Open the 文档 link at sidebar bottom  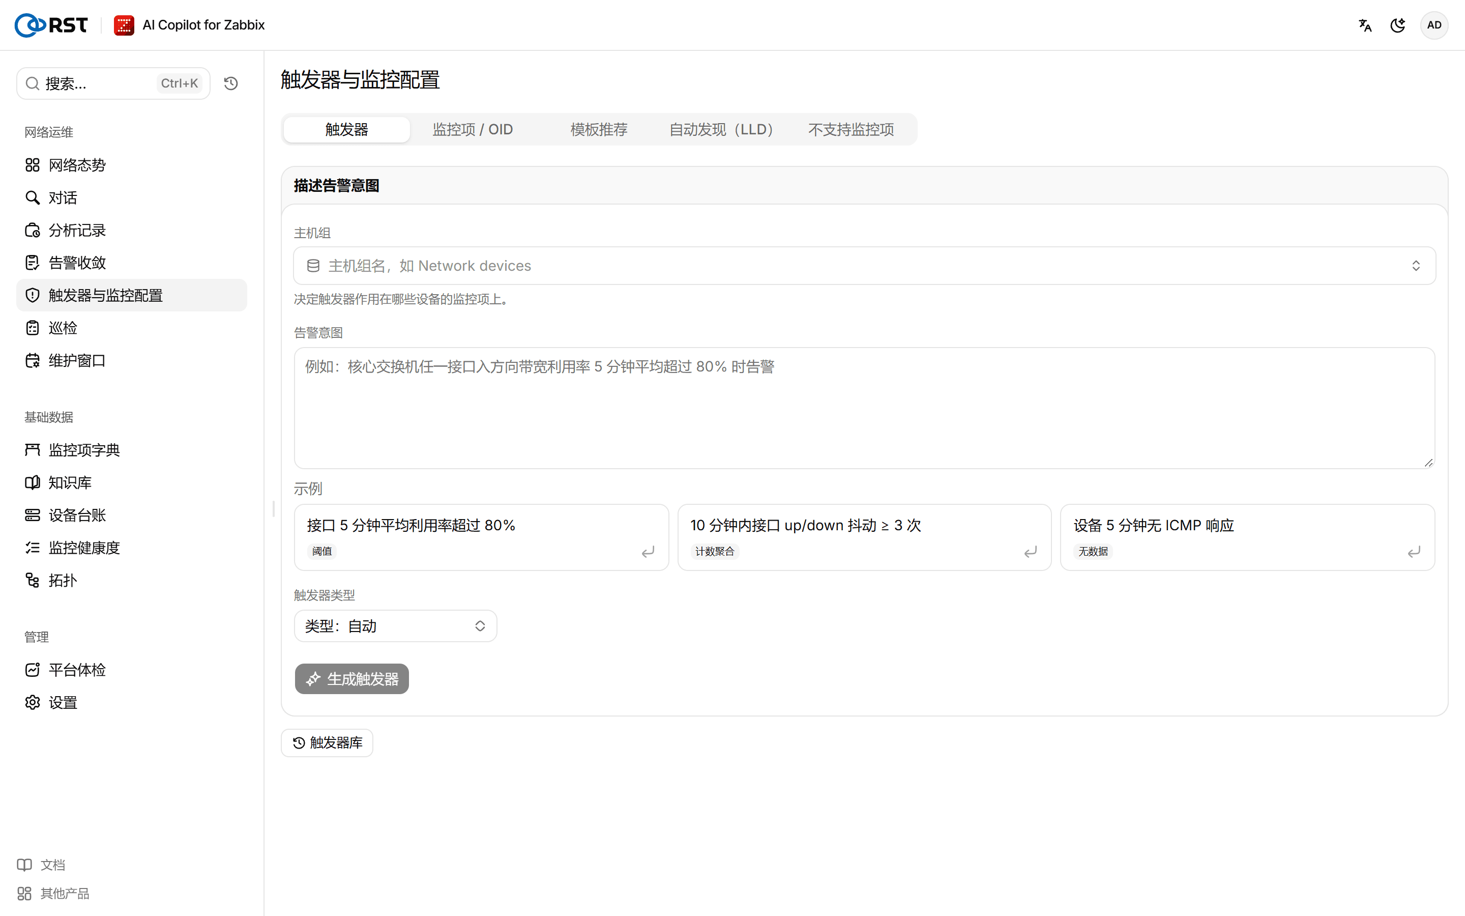click(x=41, y=865)
